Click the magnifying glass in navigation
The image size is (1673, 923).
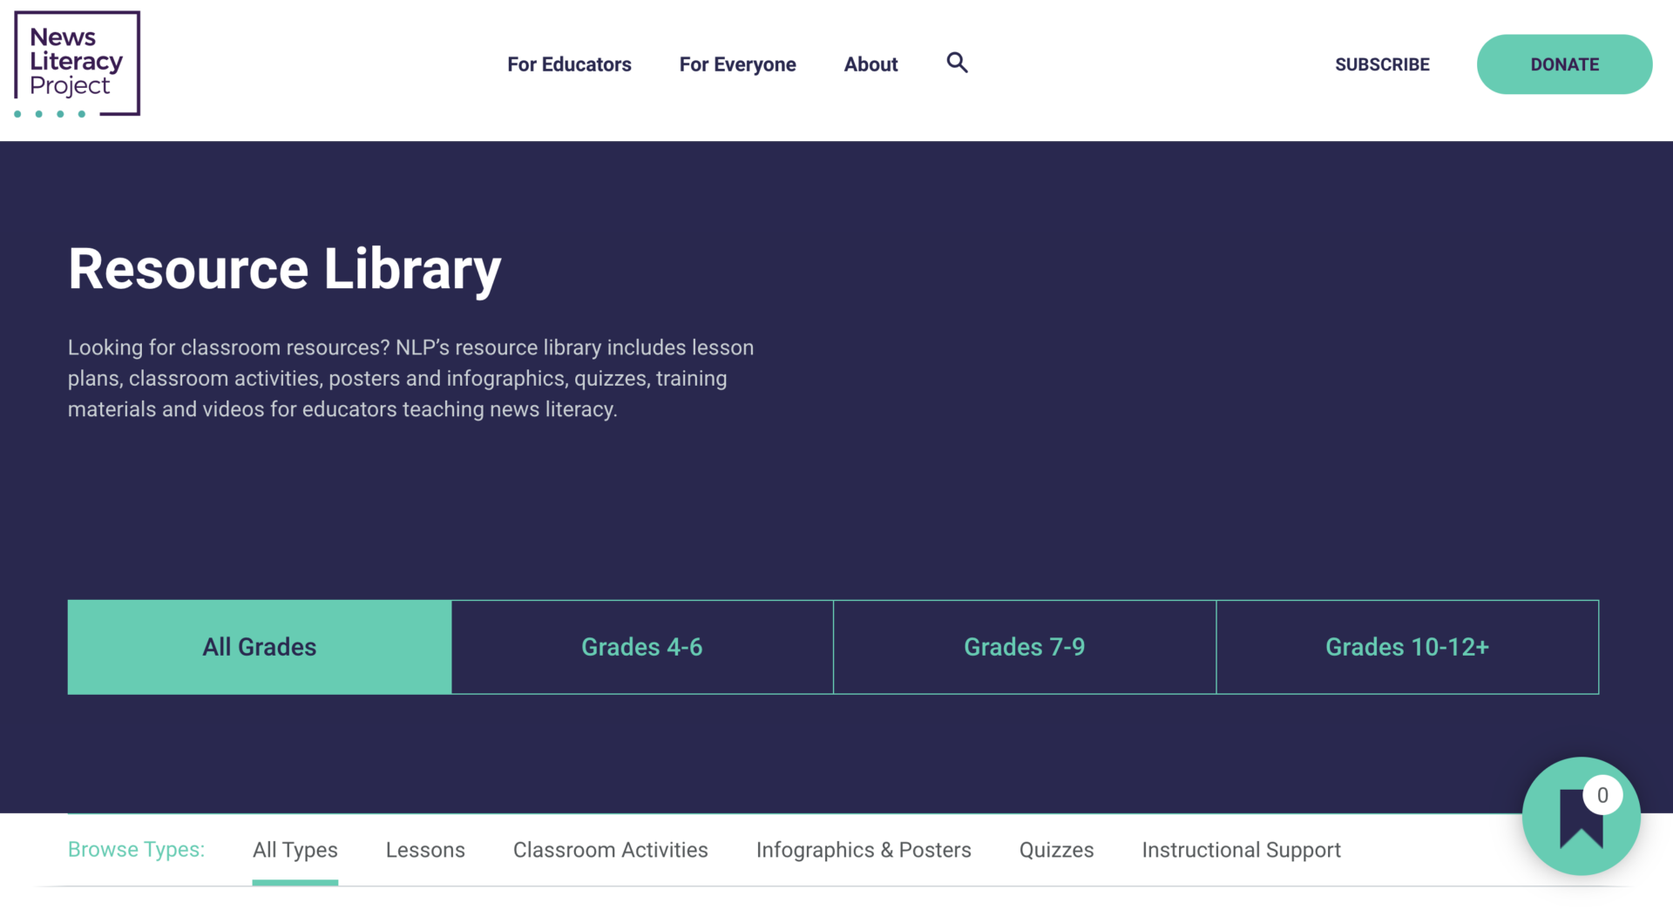coord(957,63)
